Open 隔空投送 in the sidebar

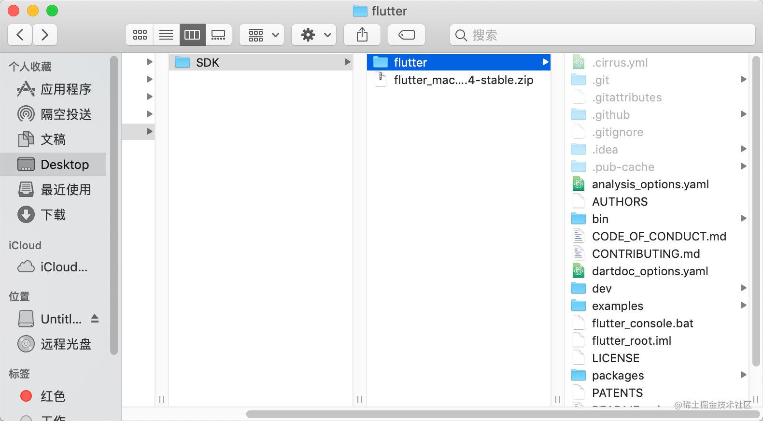(x=54, y=114)
